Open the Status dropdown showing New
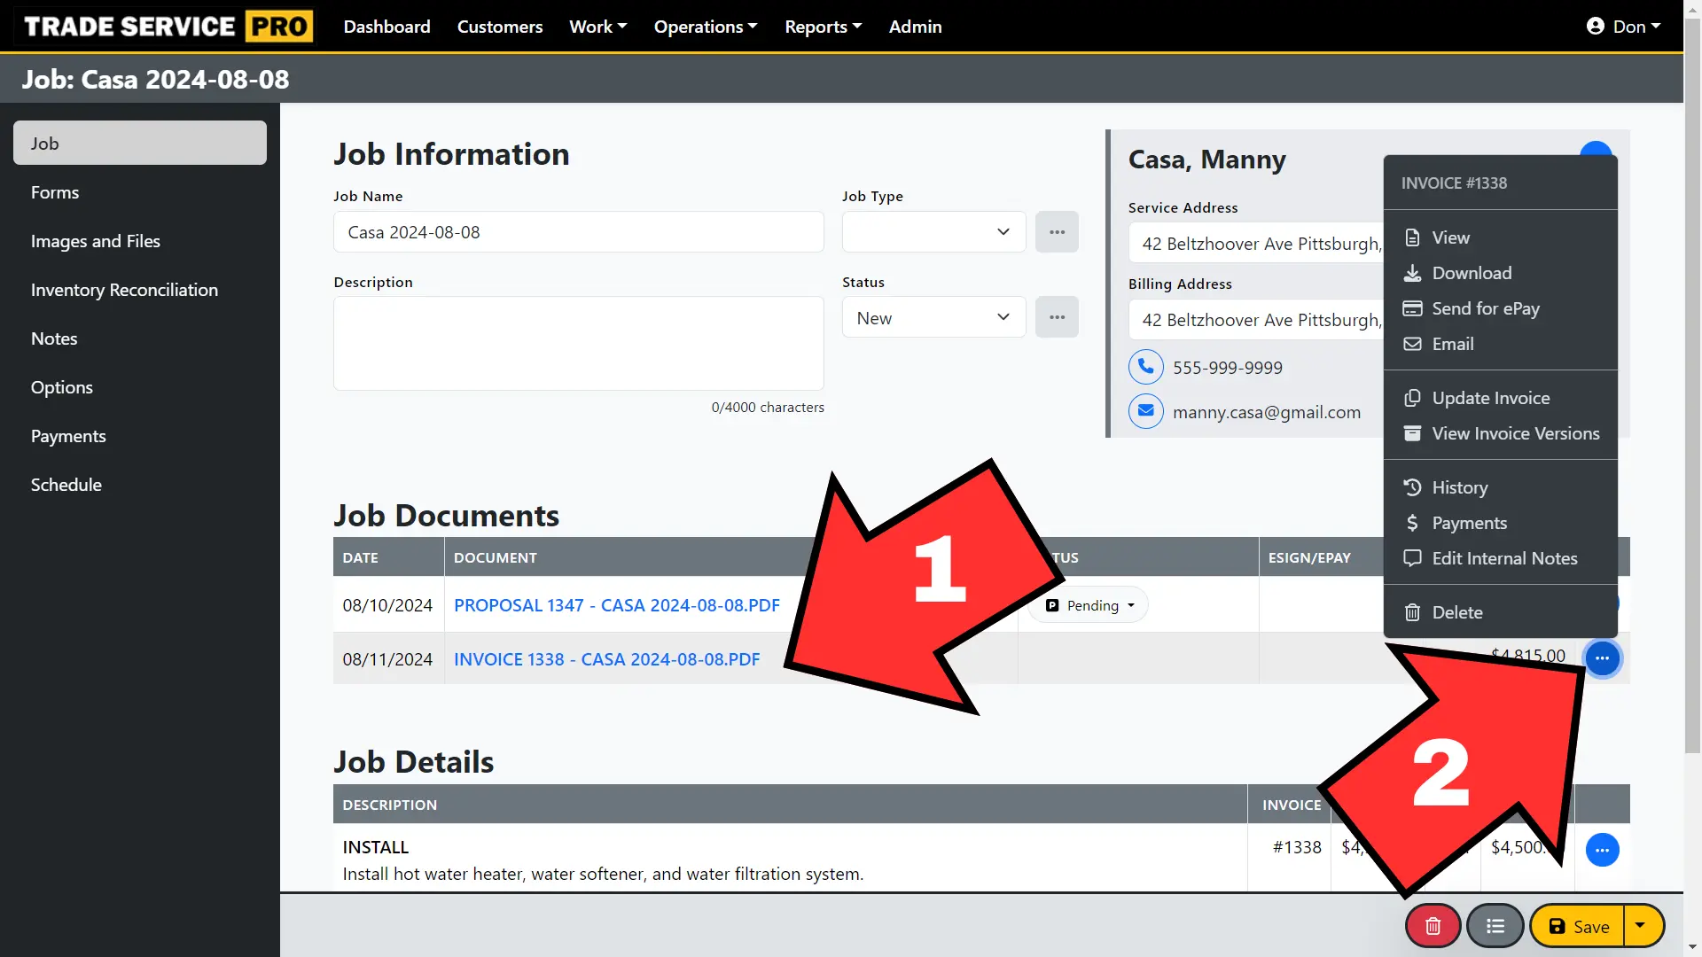The image size is (1702, 957). (x=933, y=316)
